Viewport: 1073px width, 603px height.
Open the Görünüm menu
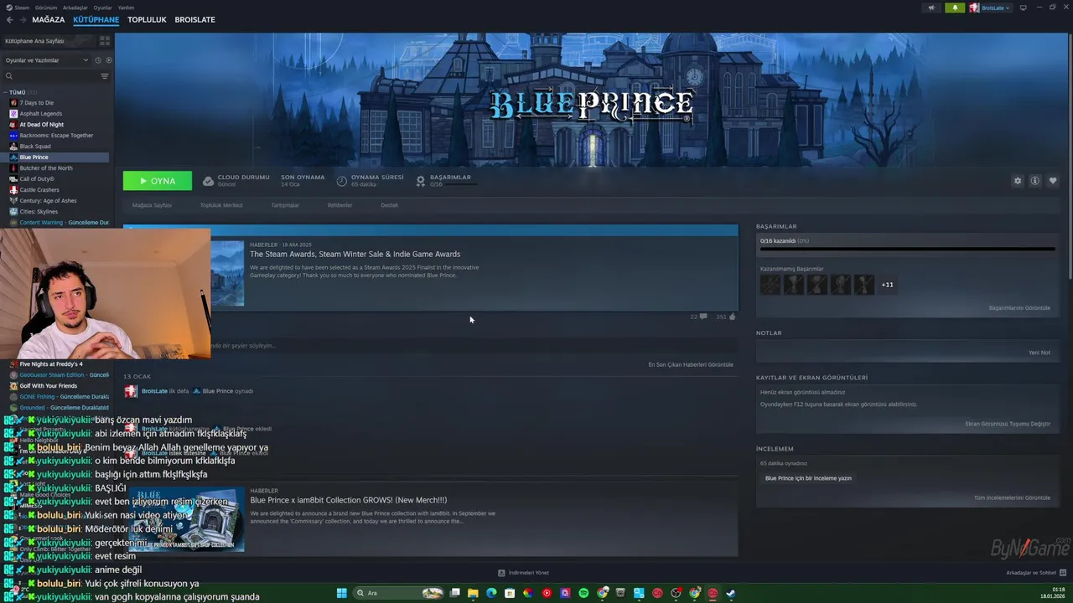[x=46, y=8]
